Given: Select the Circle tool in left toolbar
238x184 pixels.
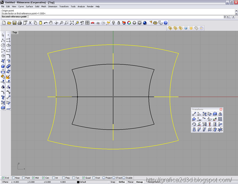Looking at the screenshot, I should tap(3, 45).
